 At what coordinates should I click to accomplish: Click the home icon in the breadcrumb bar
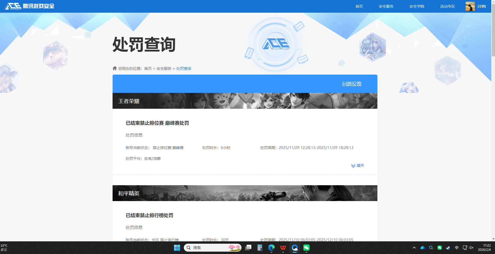[114, 68]
